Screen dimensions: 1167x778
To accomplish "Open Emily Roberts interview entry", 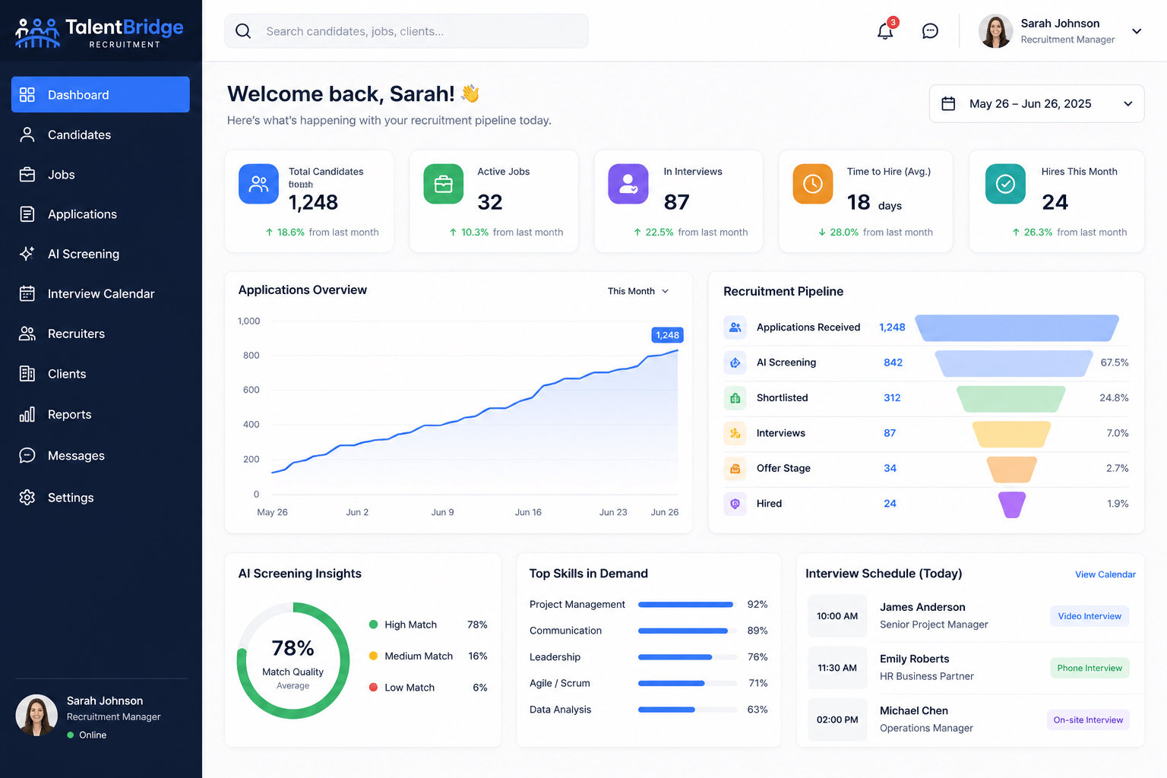I will [x=970, y=668].
